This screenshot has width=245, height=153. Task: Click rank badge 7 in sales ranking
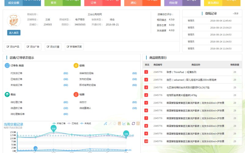click(146, 118)
